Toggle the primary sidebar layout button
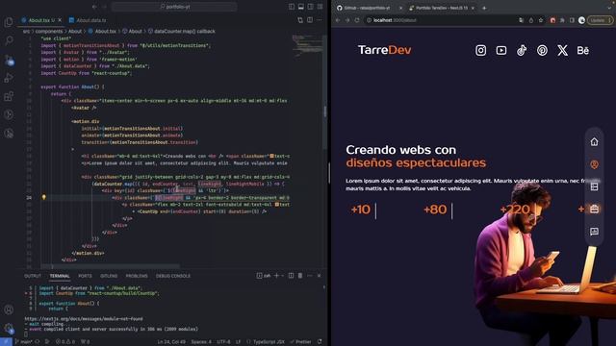Image resolution: width=616 pixels, height=346 pixels. tap(292, 7)
